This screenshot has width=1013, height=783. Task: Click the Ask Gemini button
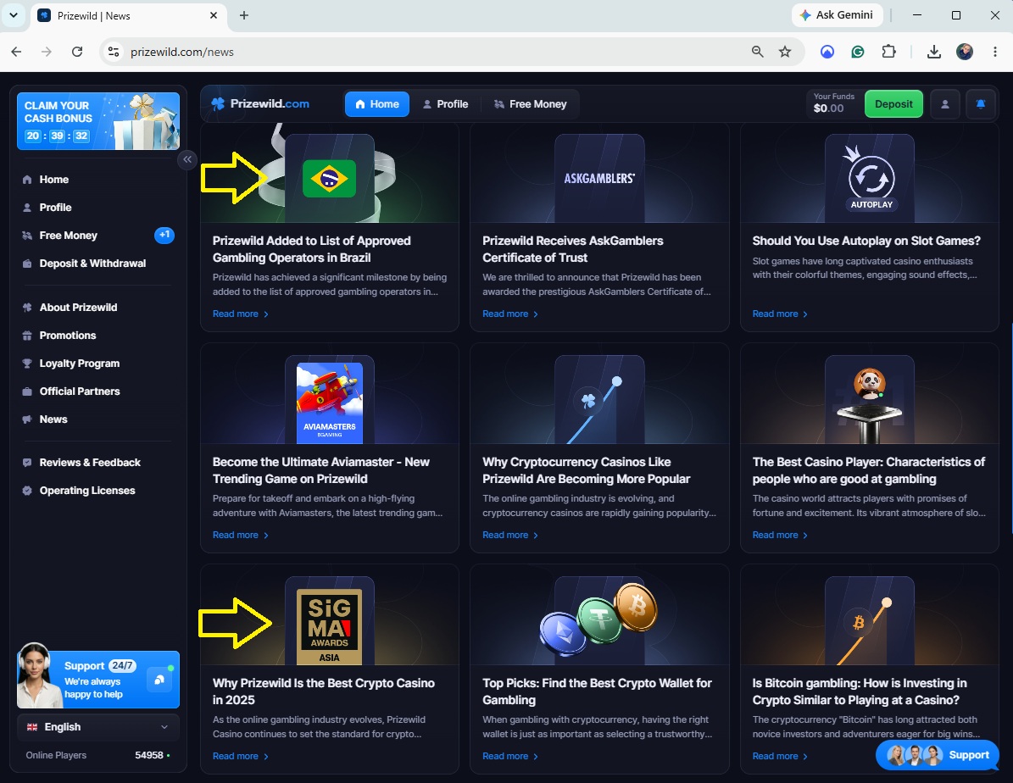coord(837,15)
